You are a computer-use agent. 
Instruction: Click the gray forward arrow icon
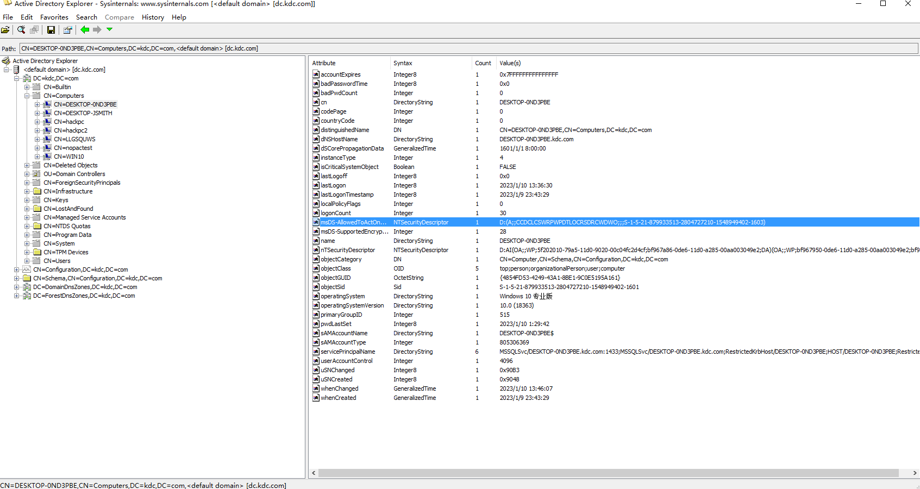click(97, 30)
